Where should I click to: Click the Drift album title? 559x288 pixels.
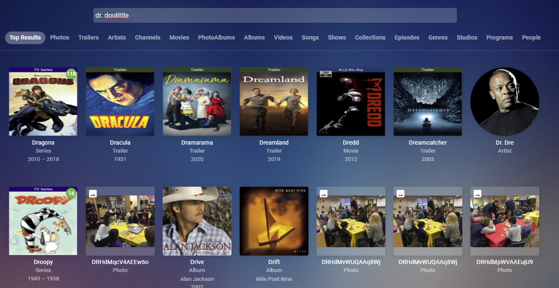274,262
